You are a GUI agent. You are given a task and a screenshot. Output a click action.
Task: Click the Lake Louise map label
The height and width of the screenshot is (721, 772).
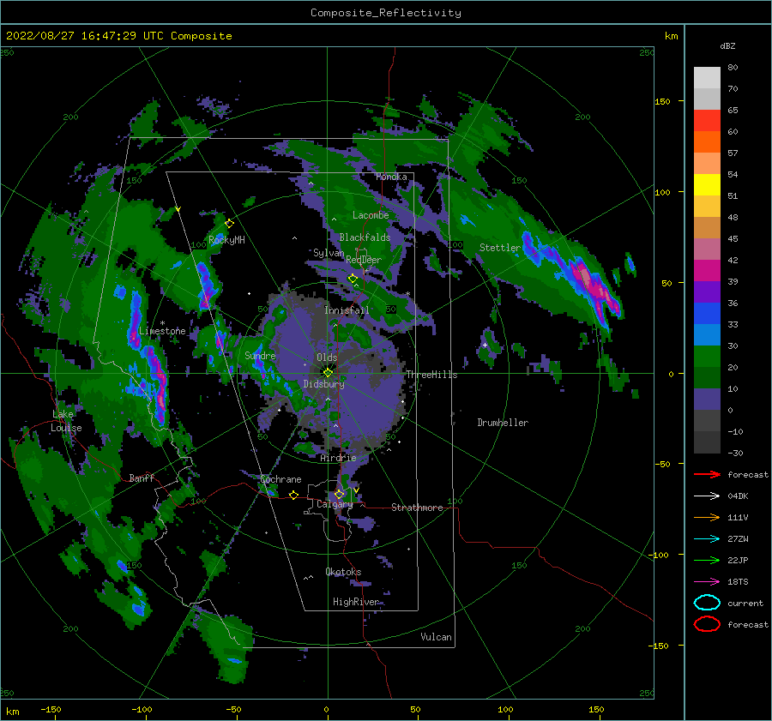coord(66,421)
